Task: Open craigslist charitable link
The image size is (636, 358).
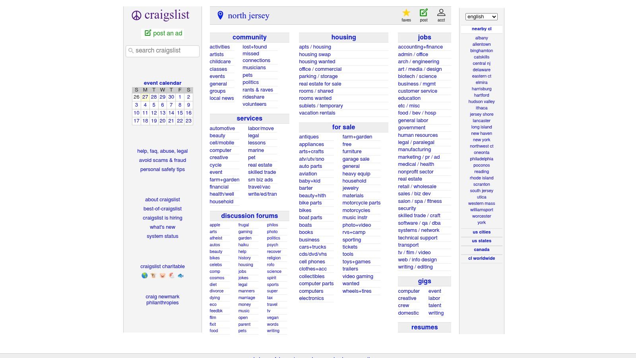Action: [162, 267]
